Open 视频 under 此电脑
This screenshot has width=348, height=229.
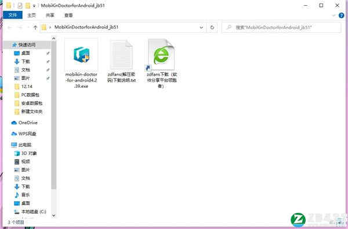(x=26, y=161)
